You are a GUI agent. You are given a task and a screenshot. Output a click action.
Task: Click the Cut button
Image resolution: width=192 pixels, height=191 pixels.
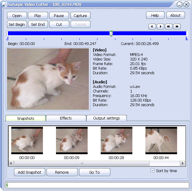point(59,24)
